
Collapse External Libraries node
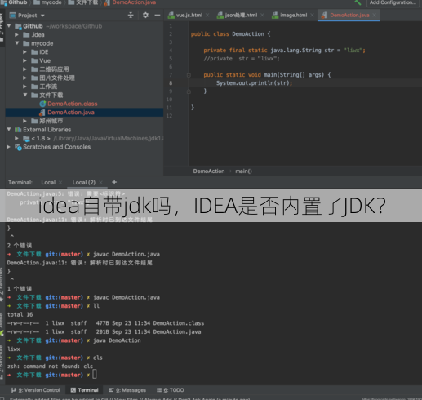pos(9,130)
